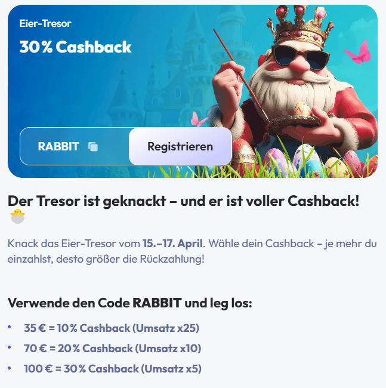Click the "Der Tresor ist geknackt" headline
Image resolution: width=386 pixels, height=388 pixels.
tap(183, 201)
